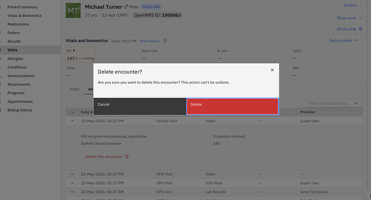Open Patient summary in sidebar
The image size is (371, 200).
[x=23, y=7]
